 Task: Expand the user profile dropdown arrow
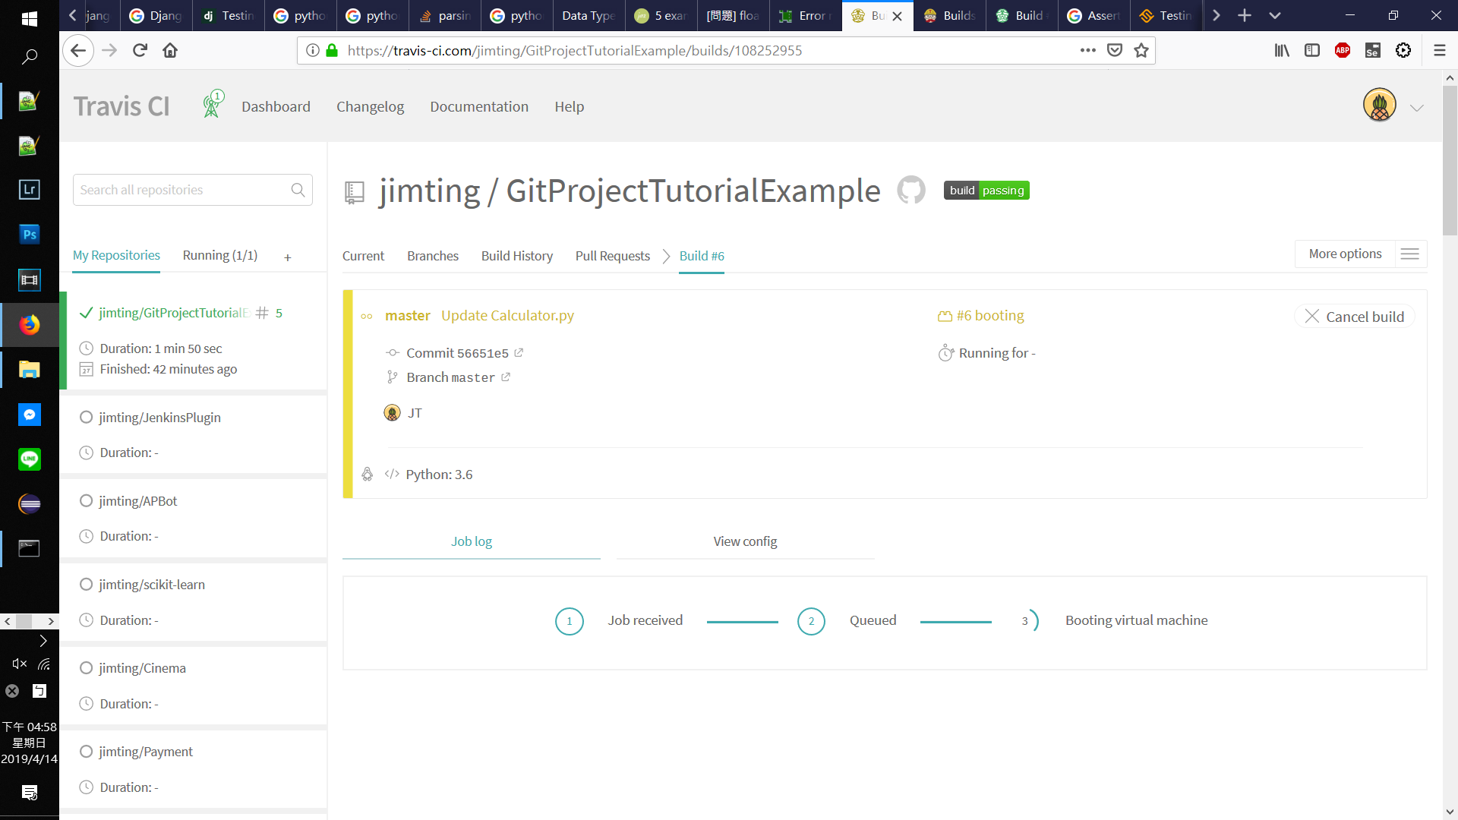tap(1416, 108)
